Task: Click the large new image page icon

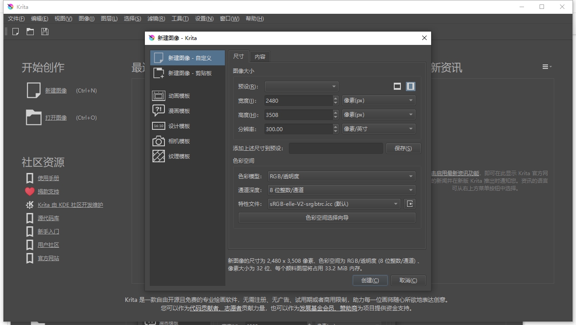Action: [x=34, y=90]
